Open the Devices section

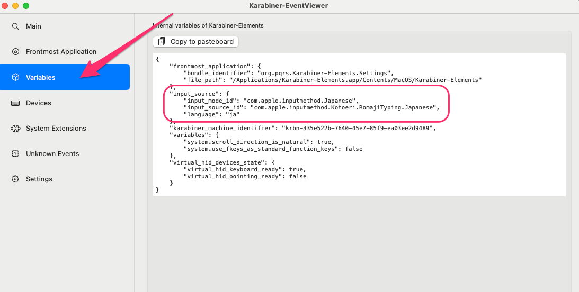[x=65, y=103]
